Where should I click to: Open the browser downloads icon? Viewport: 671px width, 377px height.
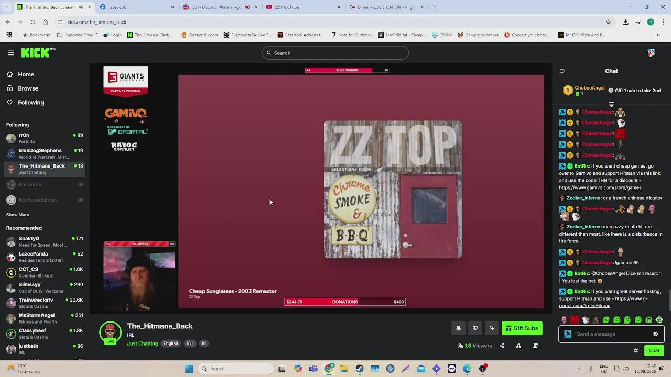tap(625, 22)
